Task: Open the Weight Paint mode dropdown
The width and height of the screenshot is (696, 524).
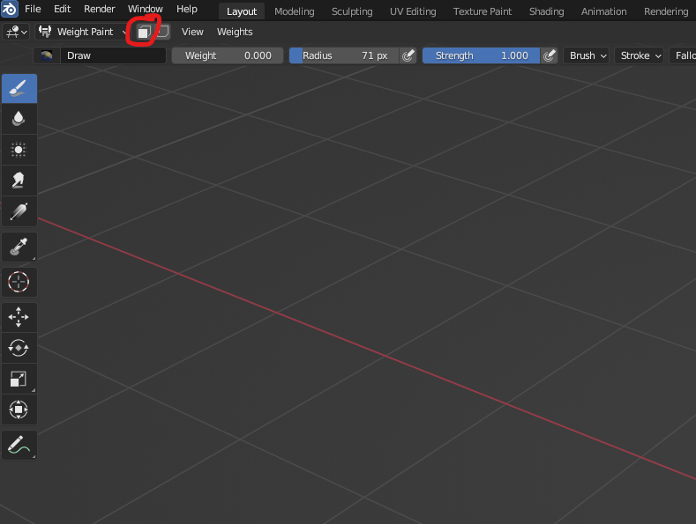Action: point(83,32)
